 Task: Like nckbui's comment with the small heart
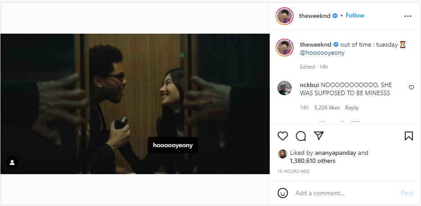click(x=411, y=88)
